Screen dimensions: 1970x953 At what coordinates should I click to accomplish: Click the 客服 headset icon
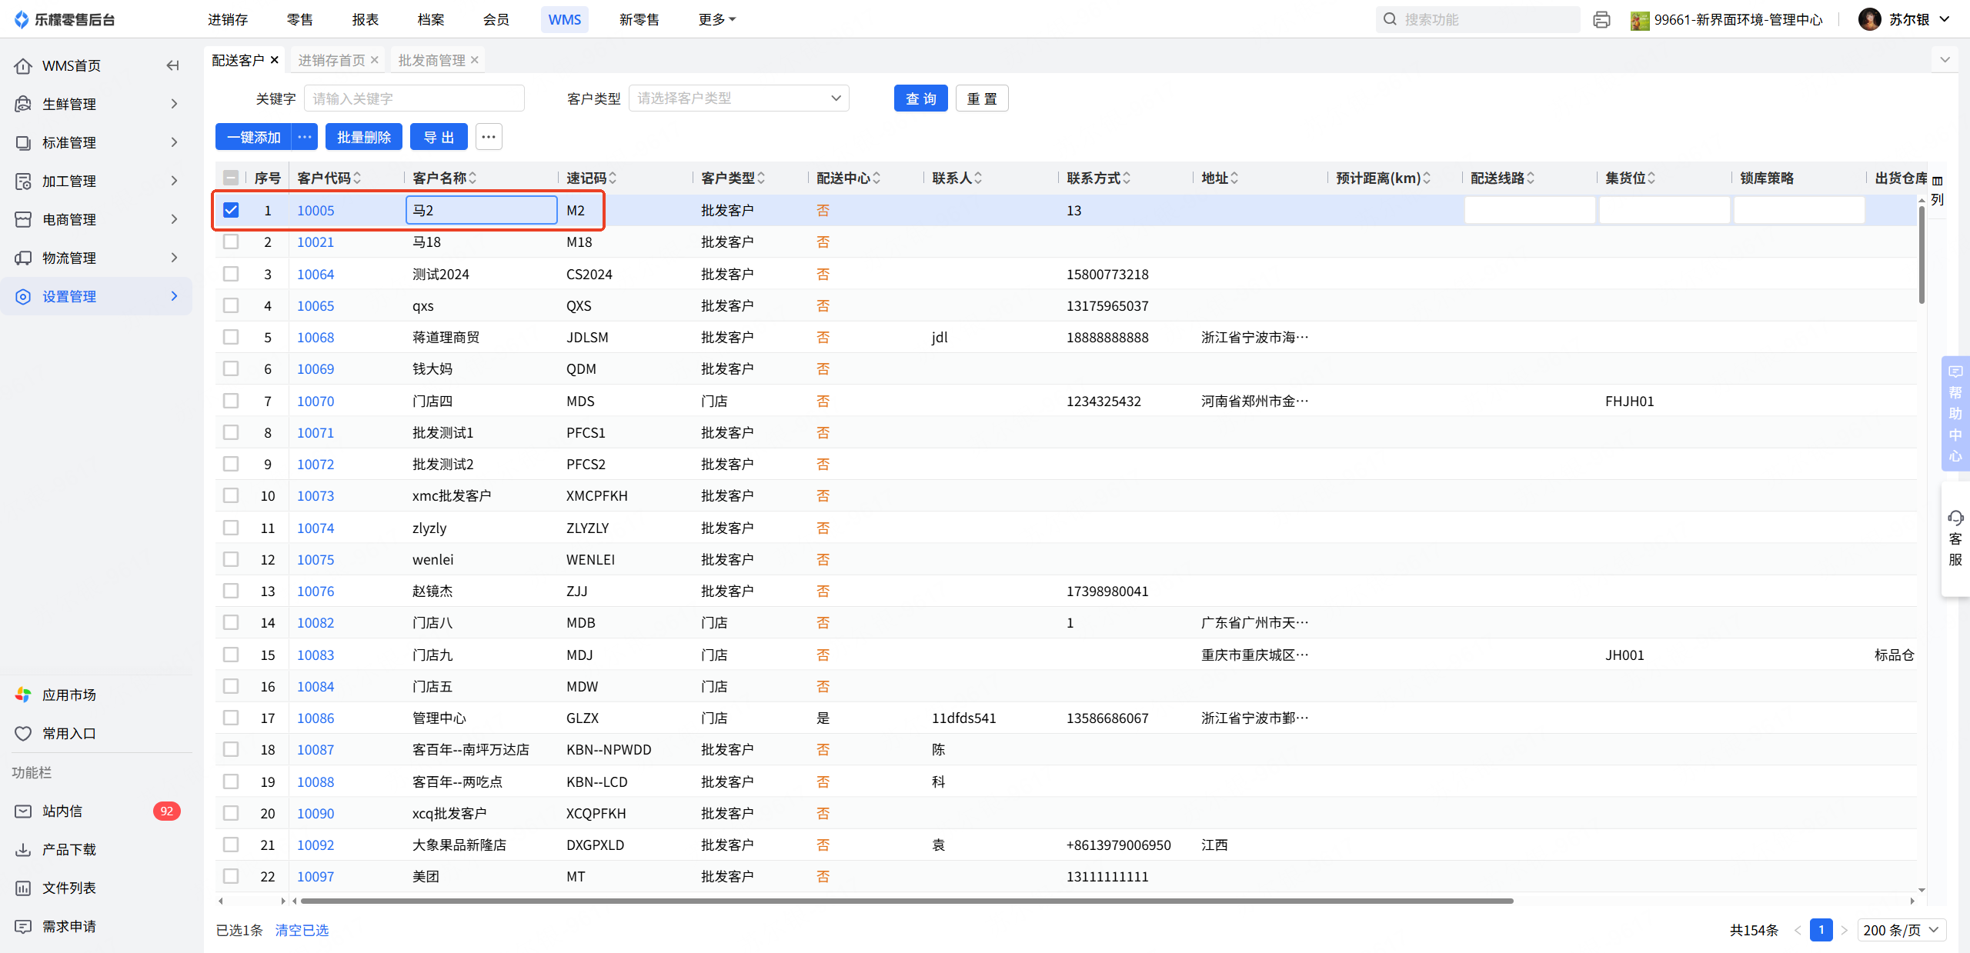pyautogui.click(x=1955, y=518)
